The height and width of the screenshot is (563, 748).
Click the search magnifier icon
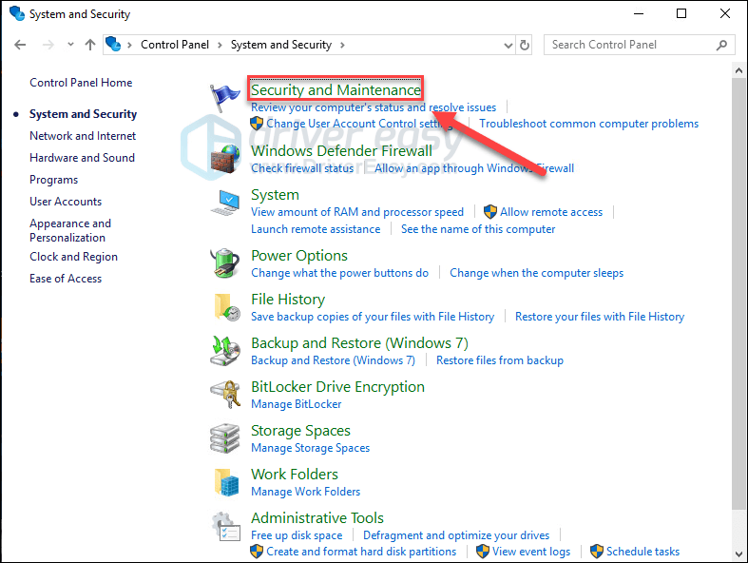(721, 45)
